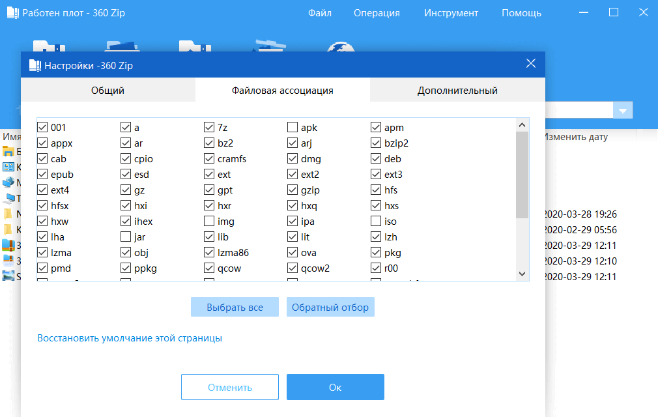This screenshot has width=658, height=417.
Task: Open the Помощь menu
Action: [522, 13]
